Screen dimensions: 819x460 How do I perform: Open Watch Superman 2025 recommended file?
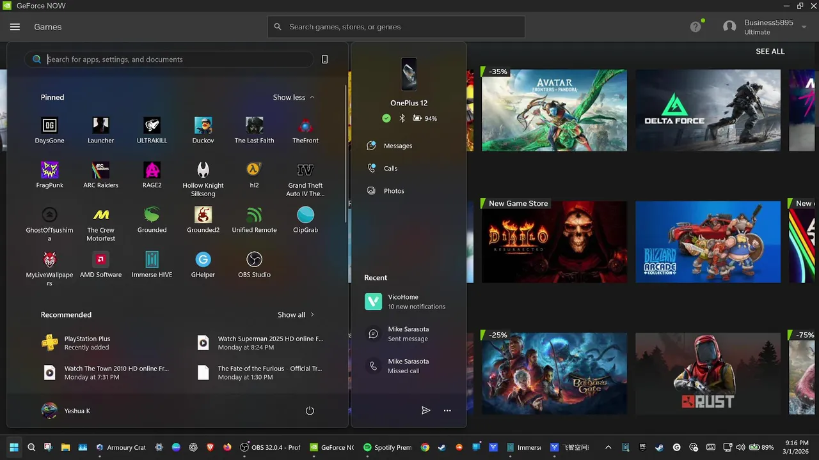point(261,343)
